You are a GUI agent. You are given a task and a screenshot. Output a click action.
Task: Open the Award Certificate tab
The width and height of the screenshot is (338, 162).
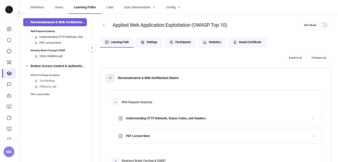pyautogui.click(x=247, y=42)
